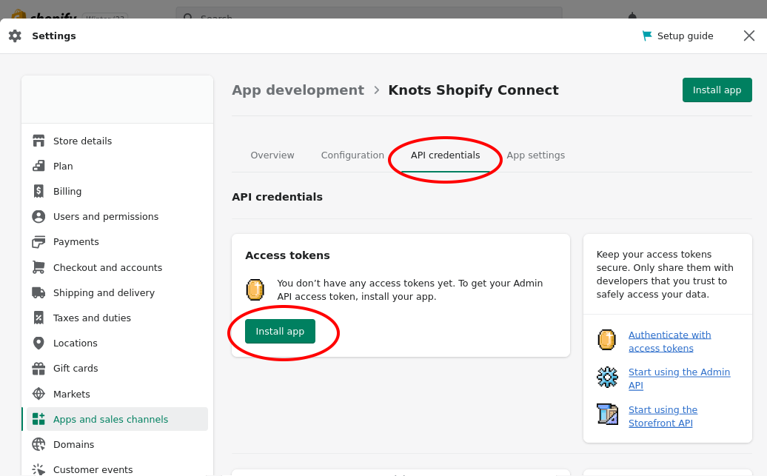The width and height of the screenshot is (767, 476).
Task: Select Users and permissions
Action: [x=118, y=216]
